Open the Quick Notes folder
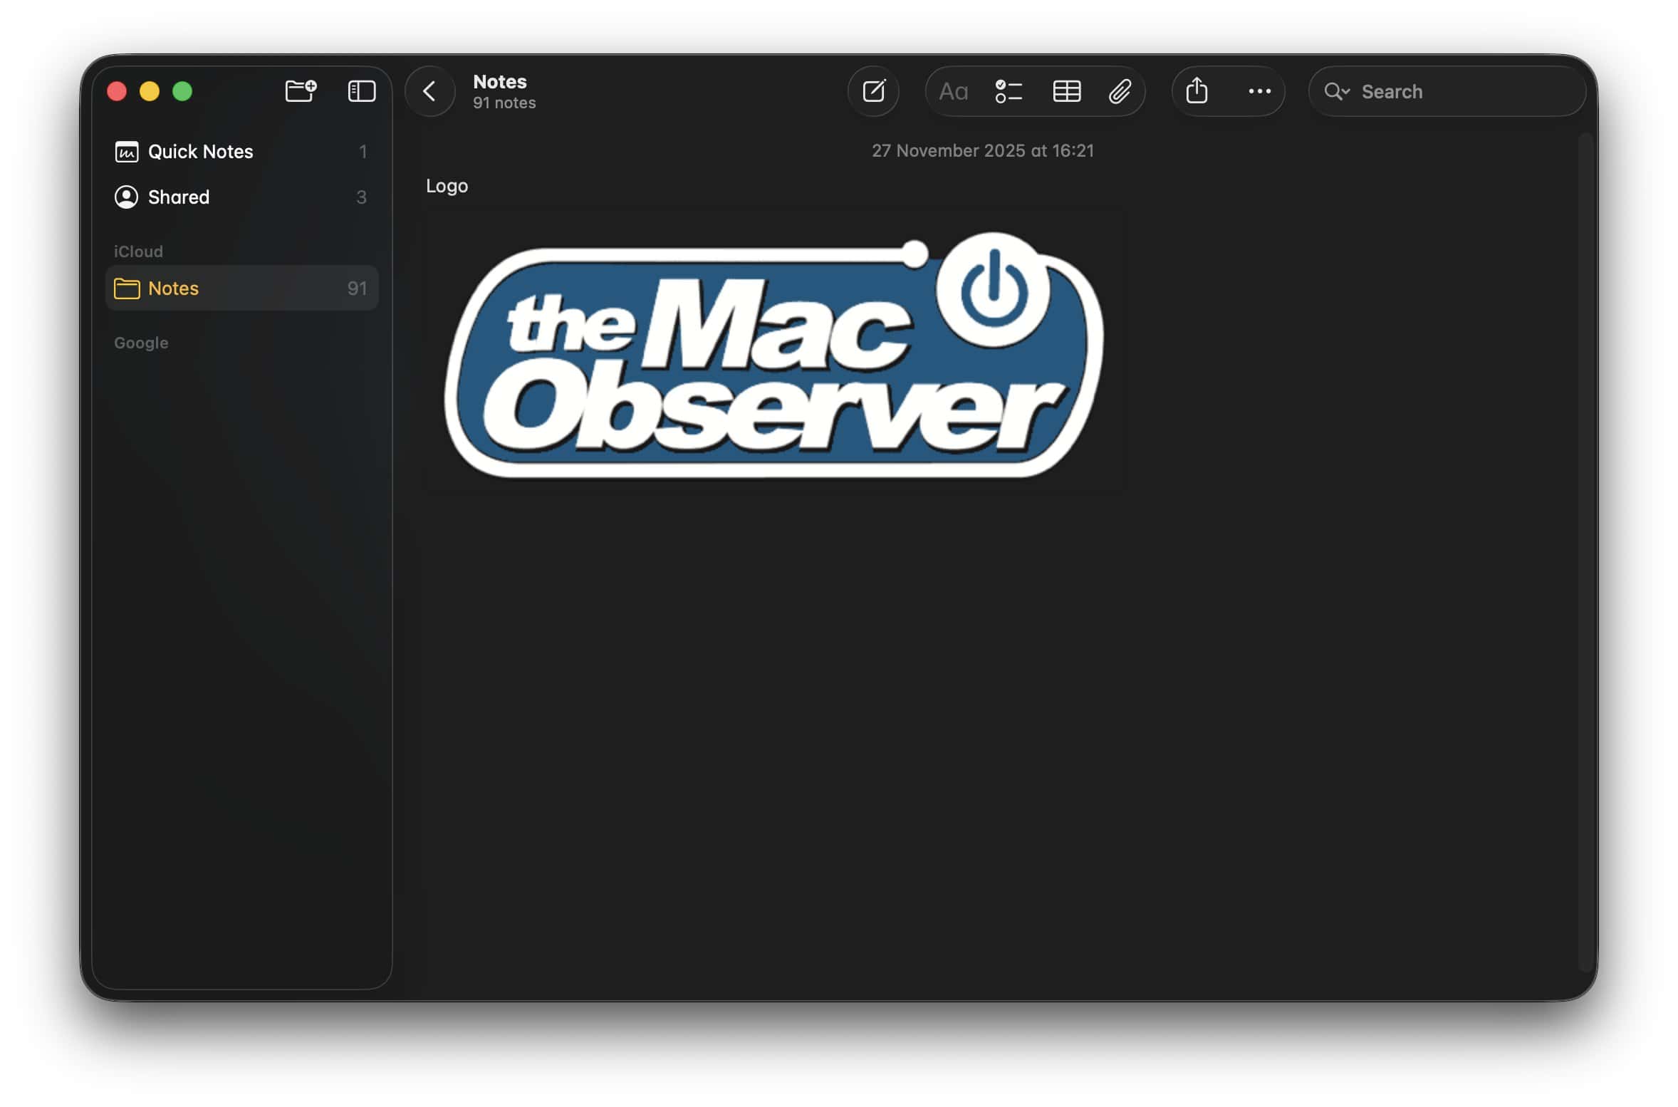Screen dimensions: 1678x1107 241,152
